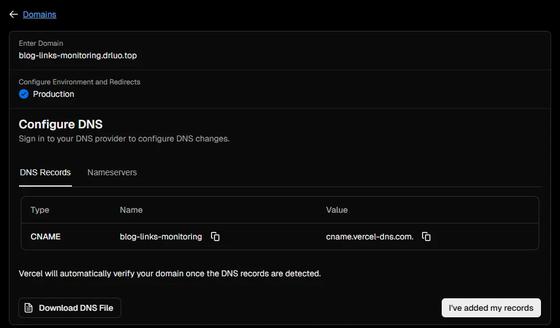560x328 pixels.
Task: Click the Name column header
Action: coord(131,210)
